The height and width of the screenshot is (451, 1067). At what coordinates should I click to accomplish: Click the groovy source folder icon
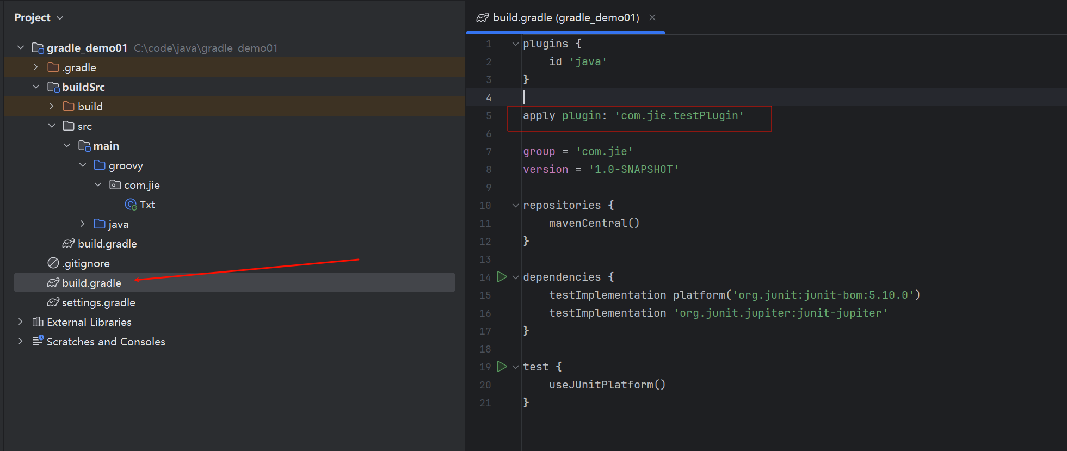100,165
